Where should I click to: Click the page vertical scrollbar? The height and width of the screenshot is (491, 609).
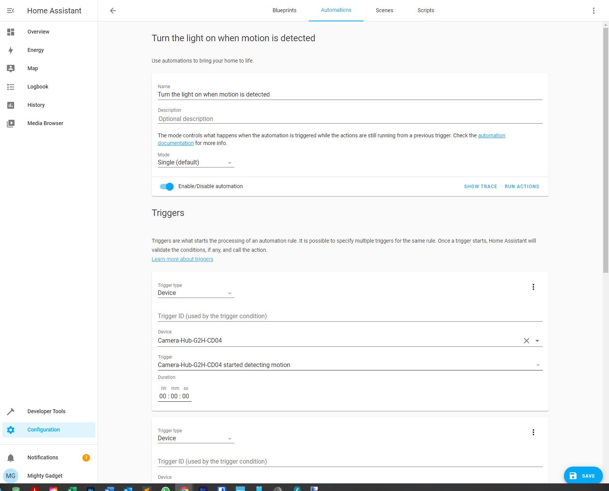click(605, 153)
